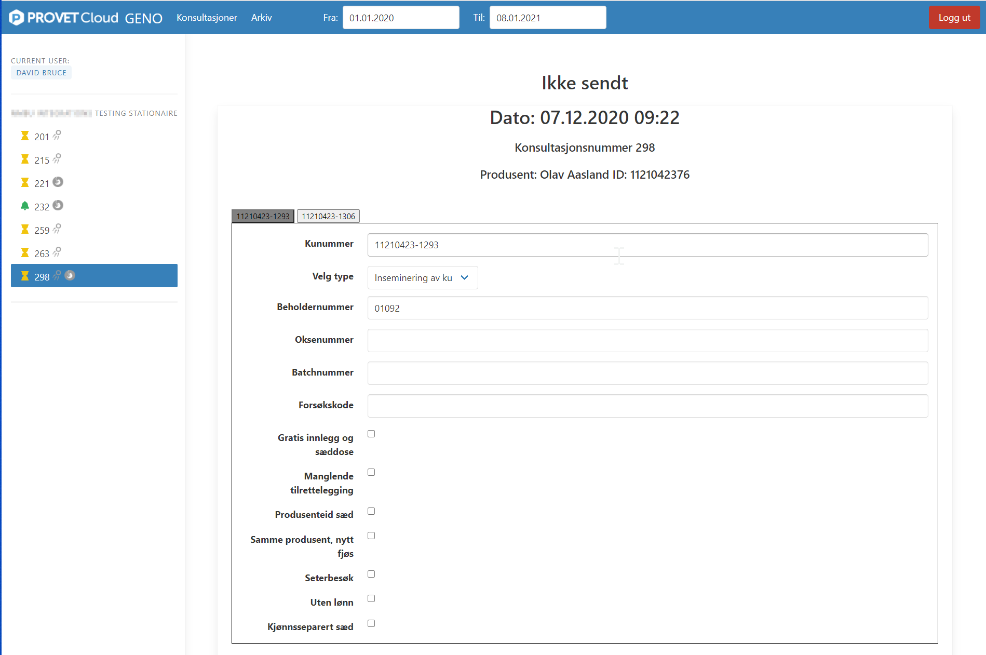Enable the Seterbesøk checkbox
The image size is (986, 655).
point(371,574)
